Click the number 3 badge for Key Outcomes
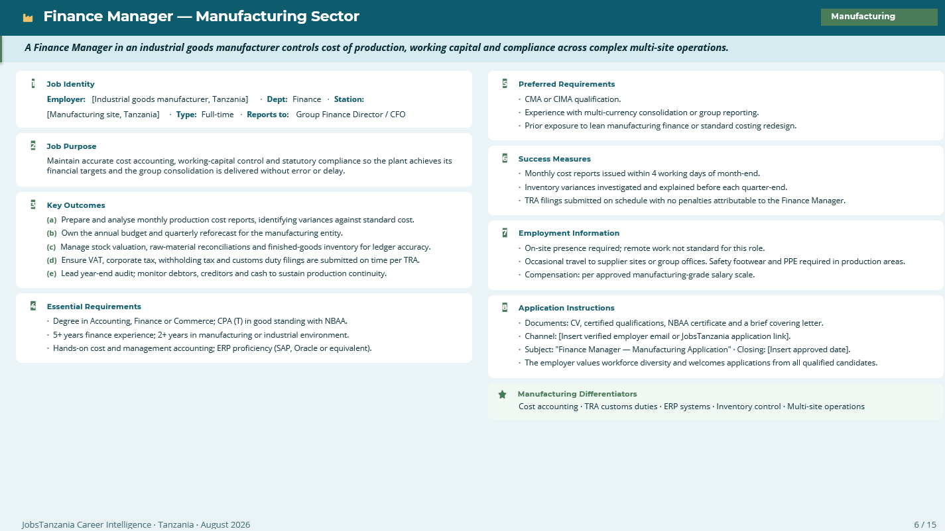The height and width of the screenshot is (531, 945). click(33, 205)
